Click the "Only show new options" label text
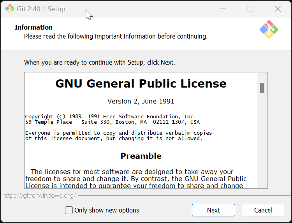Screen dimensions: 292x223 pyautogui.click(x=107, y=210)
